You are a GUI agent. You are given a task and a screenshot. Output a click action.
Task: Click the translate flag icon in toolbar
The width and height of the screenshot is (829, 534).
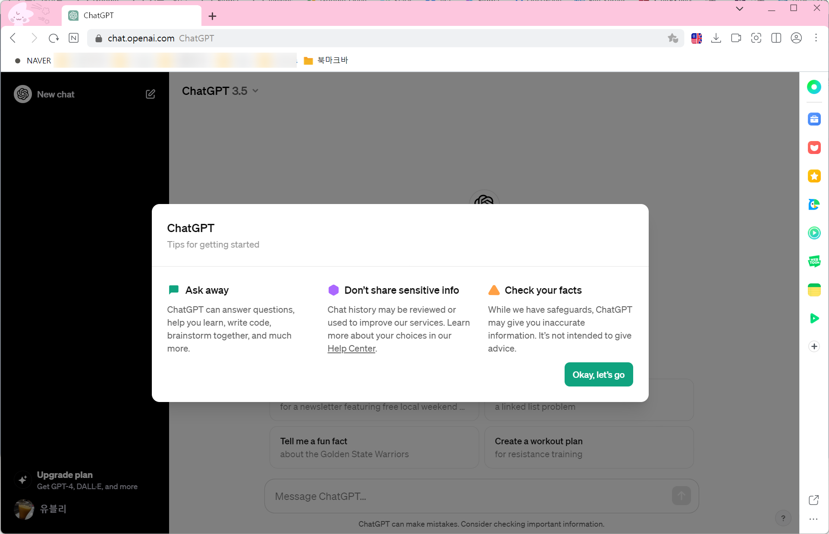(696, 38)
